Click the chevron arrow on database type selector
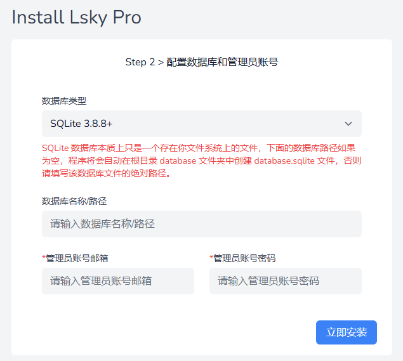Image resolution: width=403 pixels, height=361 pixels. point(348,124)
